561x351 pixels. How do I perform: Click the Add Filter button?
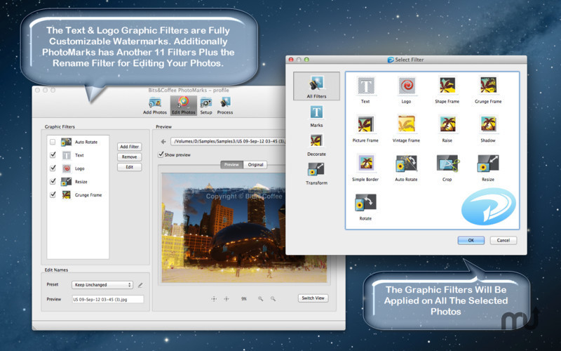pos(129,146)
